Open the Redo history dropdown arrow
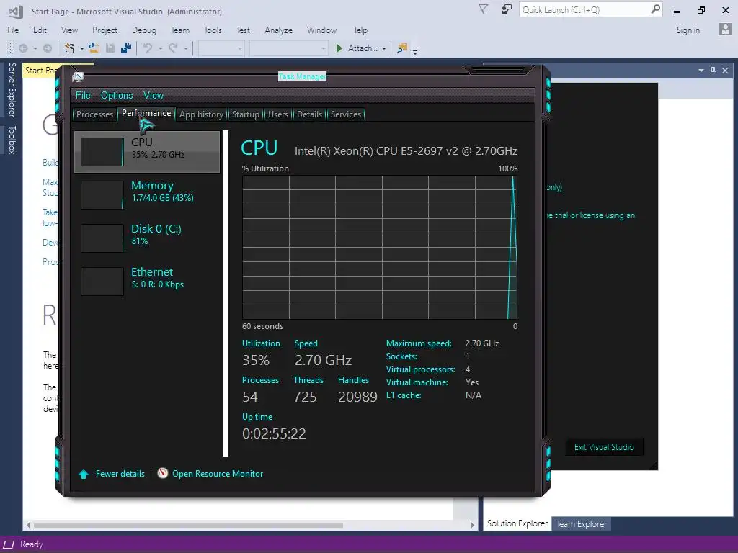This screenshot has width=738, height=553. 186,48
